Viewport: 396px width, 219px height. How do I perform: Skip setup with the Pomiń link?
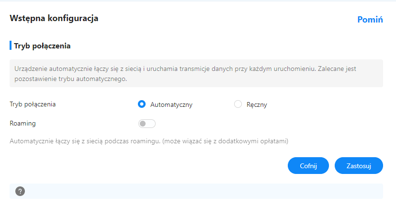[x=370, y=20]
